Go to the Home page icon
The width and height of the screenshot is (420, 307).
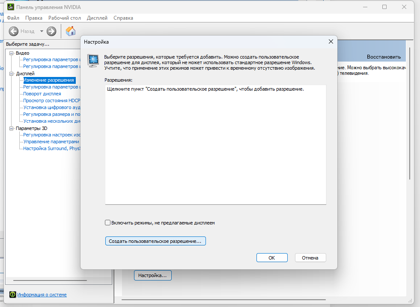click(71, 31)
